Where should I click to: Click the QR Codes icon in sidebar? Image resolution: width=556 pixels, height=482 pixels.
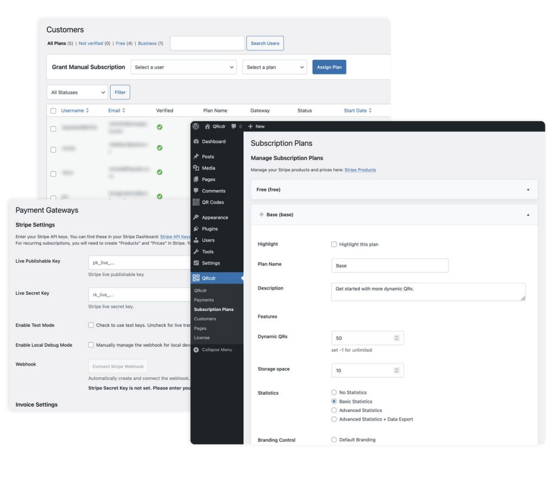click(196, 202)
